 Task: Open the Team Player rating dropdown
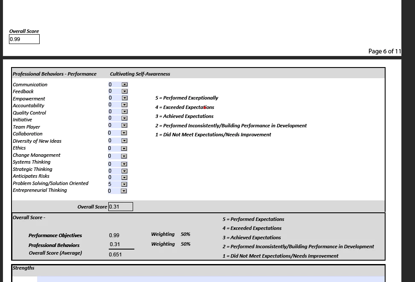(x=125, y=125)
